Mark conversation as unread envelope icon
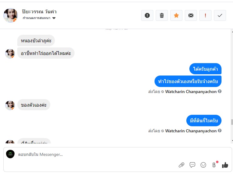This screenshot has width=233, height=174. coord(191,15)
